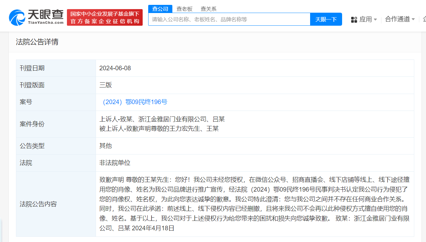Screen dimensions: 426x242
Task: Click the 其他 value cell
Action: (x=255, y=146)
